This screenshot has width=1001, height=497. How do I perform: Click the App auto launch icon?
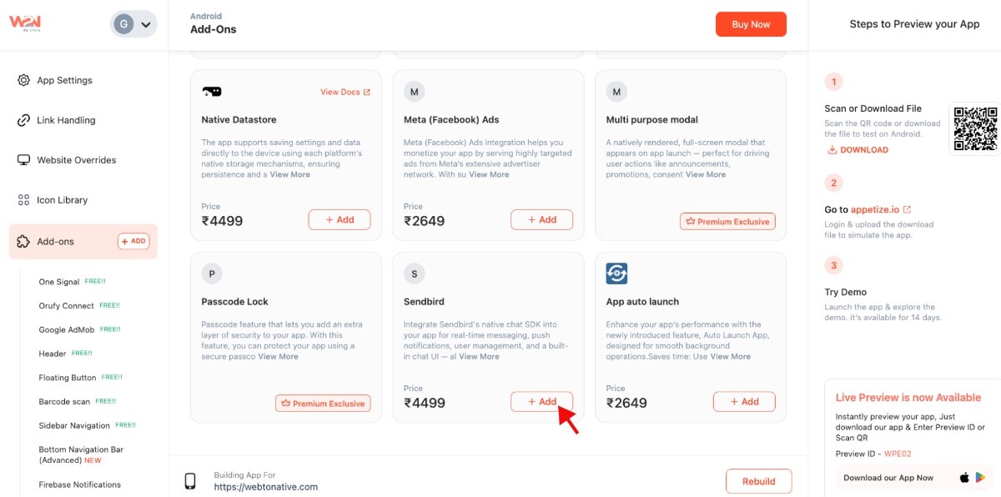pyautogui.click(x=616, y=274)
